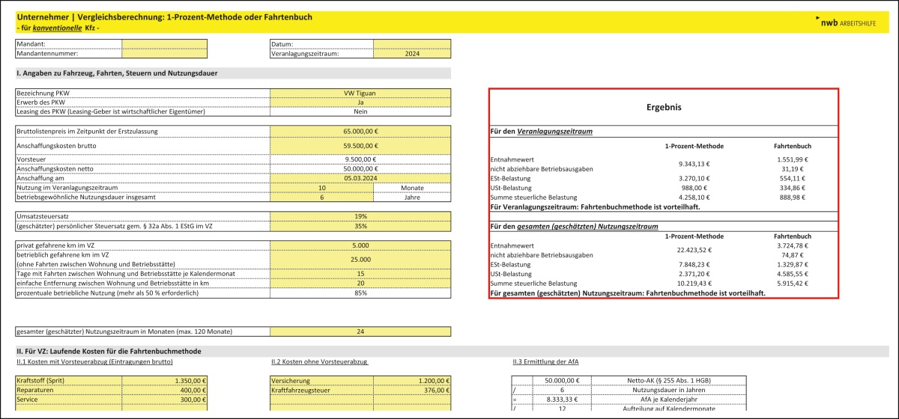The height and width of the screenshot is (419, 899).
Task: Click the Kraftstoff (Sprit) amount cell
Action: pyautogui.click(x=164, y=380)
